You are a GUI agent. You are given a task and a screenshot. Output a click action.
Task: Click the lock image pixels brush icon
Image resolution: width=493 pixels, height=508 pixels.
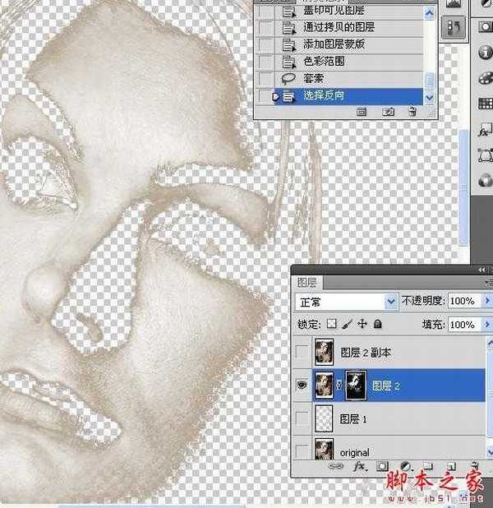coord(347,325)
